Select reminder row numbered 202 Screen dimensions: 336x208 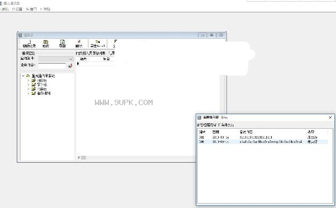coord(263,137)
